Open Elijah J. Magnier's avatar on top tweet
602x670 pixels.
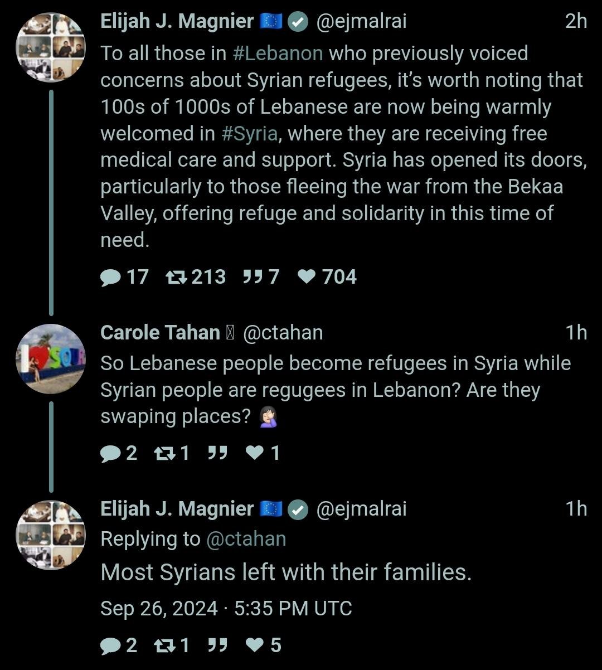click(x=50, y=47)
